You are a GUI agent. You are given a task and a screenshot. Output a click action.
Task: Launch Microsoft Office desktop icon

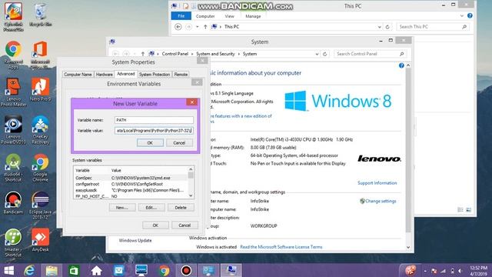[x=40, y=55]
